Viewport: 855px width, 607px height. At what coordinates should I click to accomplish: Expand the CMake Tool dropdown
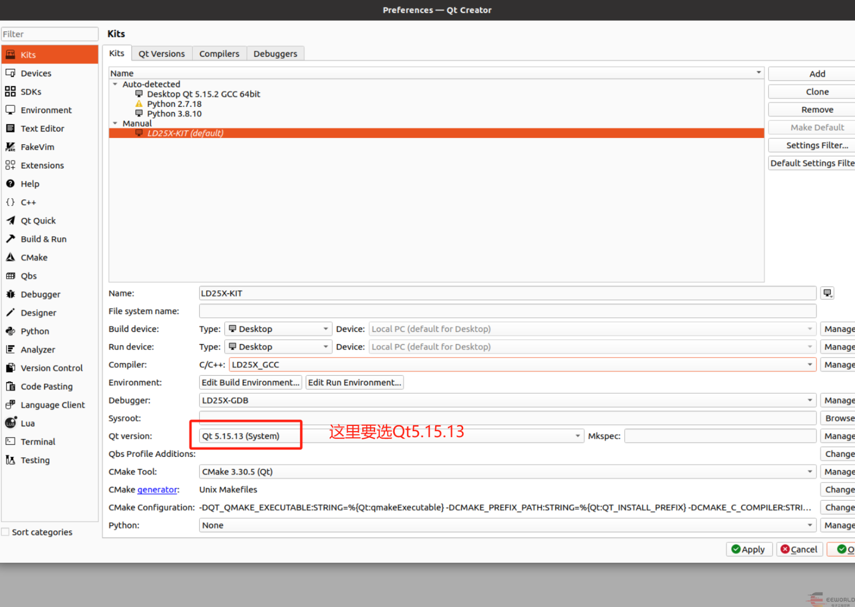coord(810,472)
